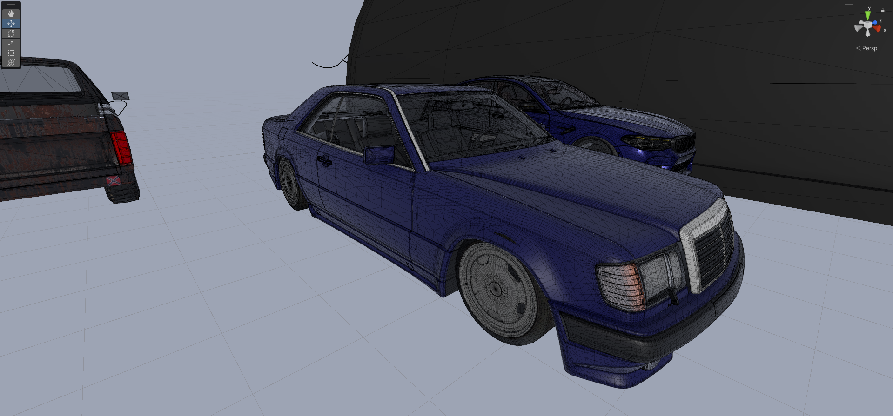Click the blue Z axis cone
The image size is (893, 416).
click(874, 22)
